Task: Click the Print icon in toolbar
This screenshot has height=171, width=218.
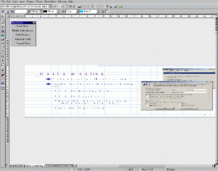Action: [x=79, y=6]
